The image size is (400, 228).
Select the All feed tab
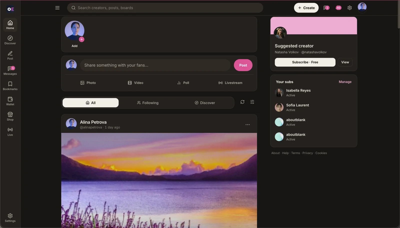(90, 103)
